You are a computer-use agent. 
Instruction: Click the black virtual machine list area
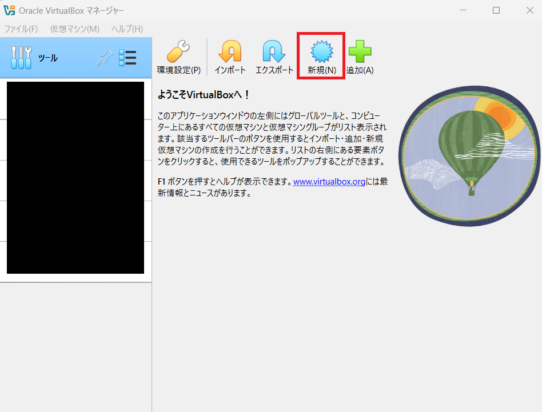(x=75, y=177)
